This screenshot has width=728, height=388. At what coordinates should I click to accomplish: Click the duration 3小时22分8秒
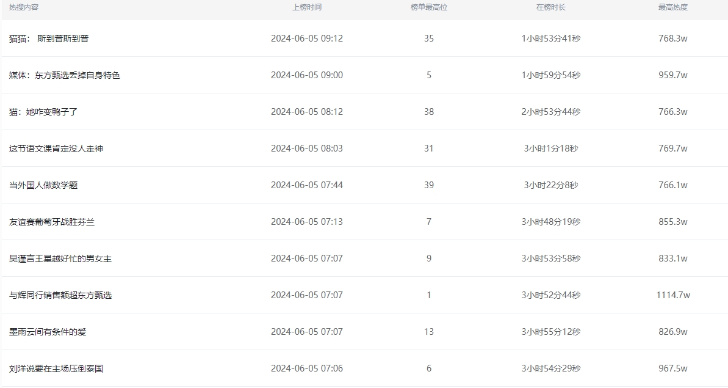(551, 185)
